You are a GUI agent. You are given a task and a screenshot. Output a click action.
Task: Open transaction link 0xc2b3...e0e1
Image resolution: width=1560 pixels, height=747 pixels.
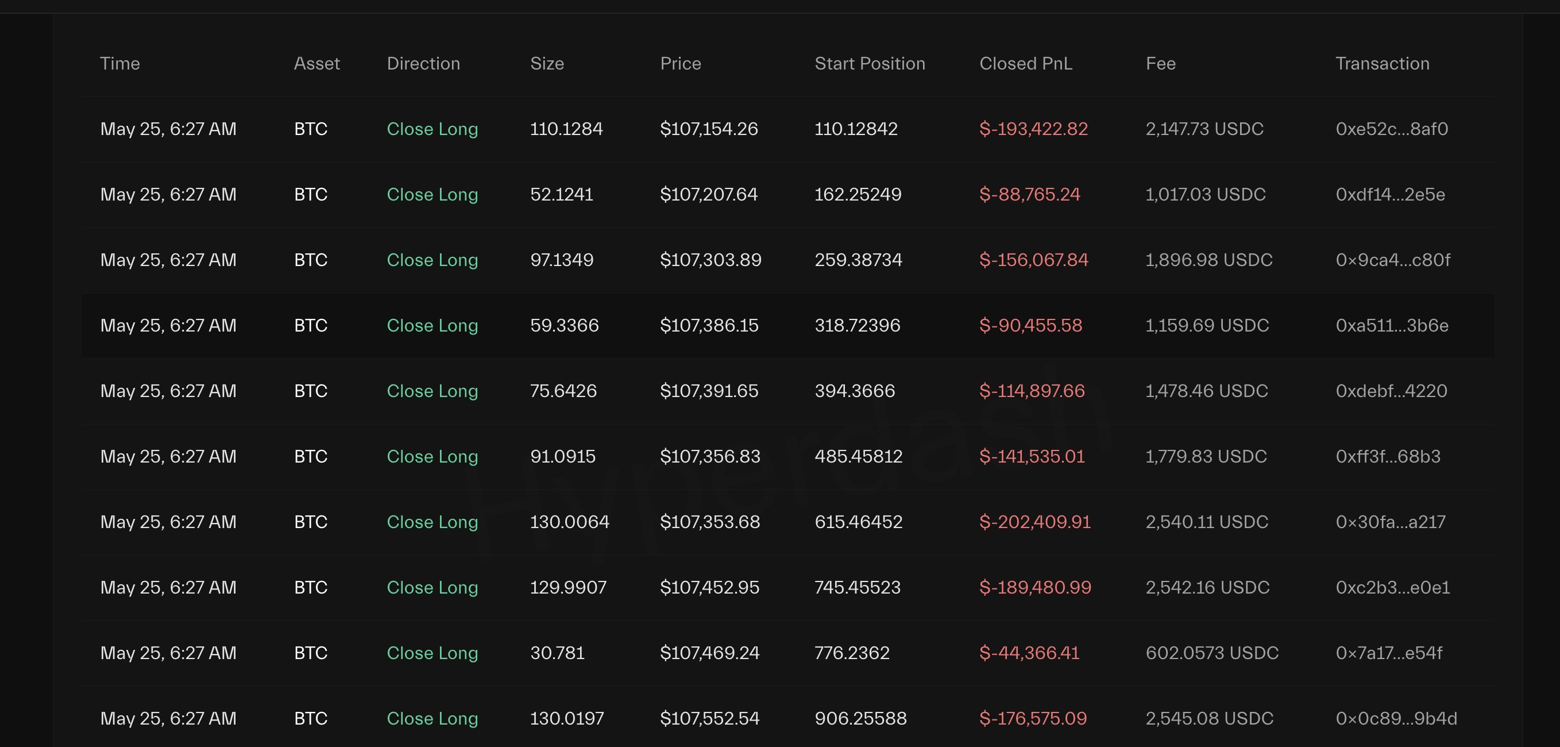(1392, 587)
